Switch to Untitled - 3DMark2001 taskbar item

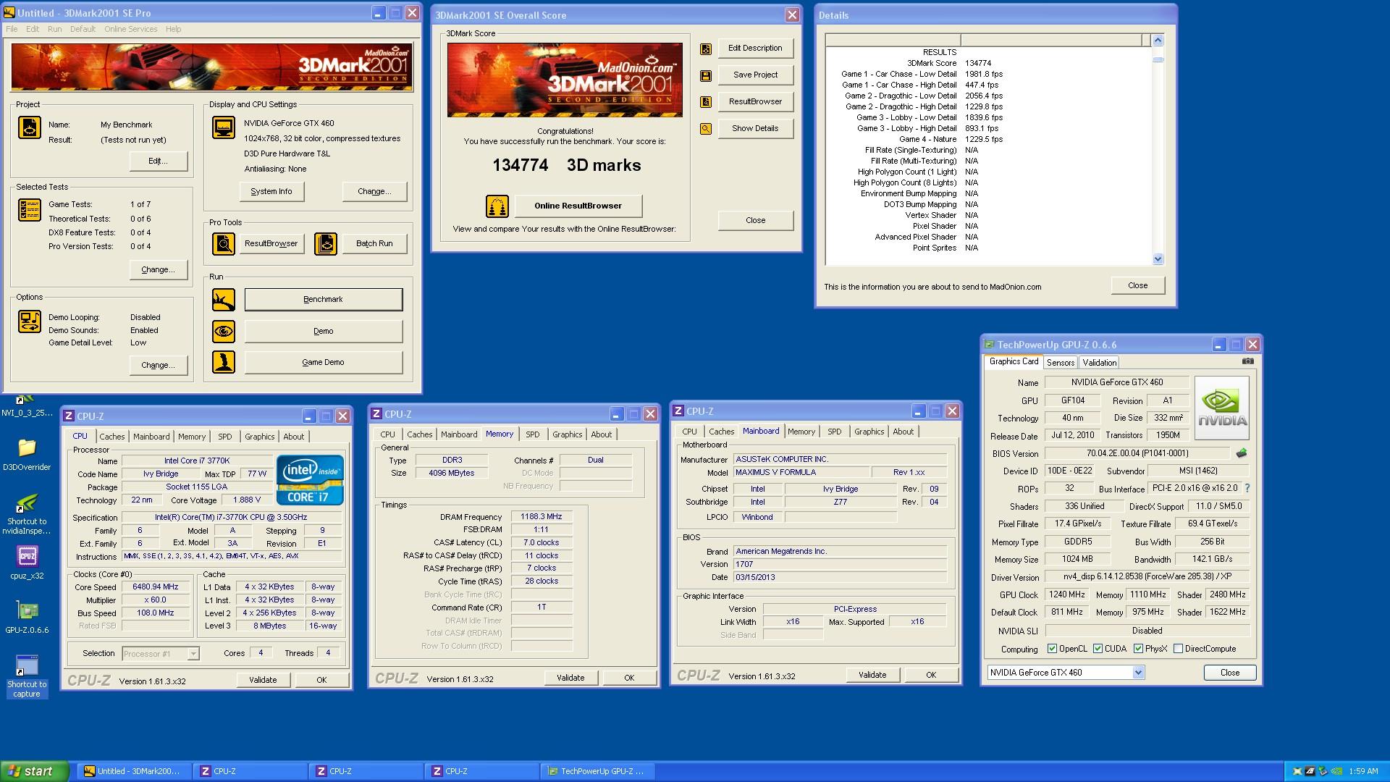[x=135, y=772]
